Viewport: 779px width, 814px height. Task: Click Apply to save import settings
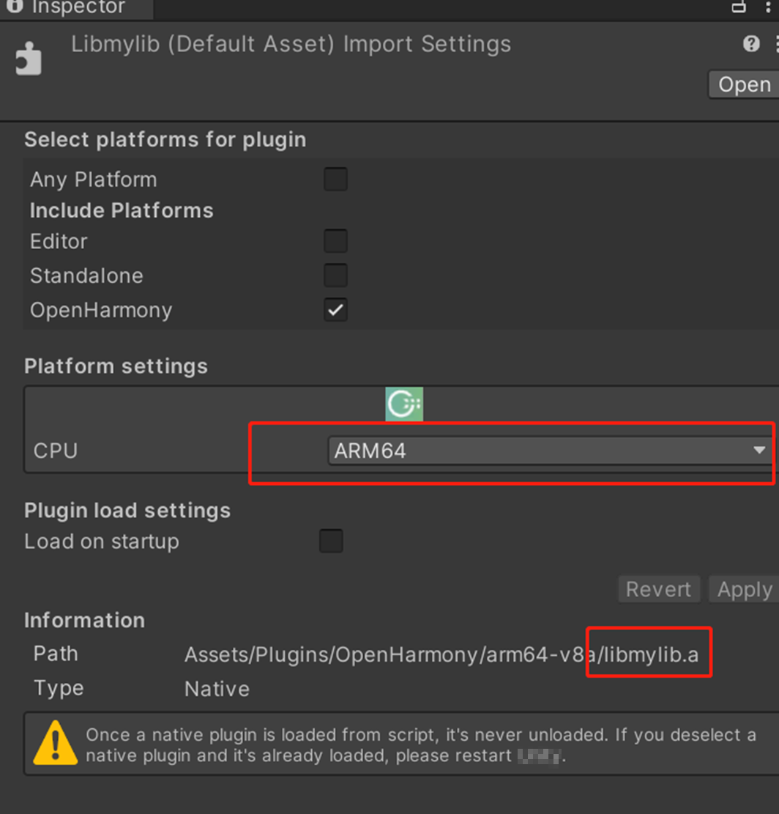point(744,589)
